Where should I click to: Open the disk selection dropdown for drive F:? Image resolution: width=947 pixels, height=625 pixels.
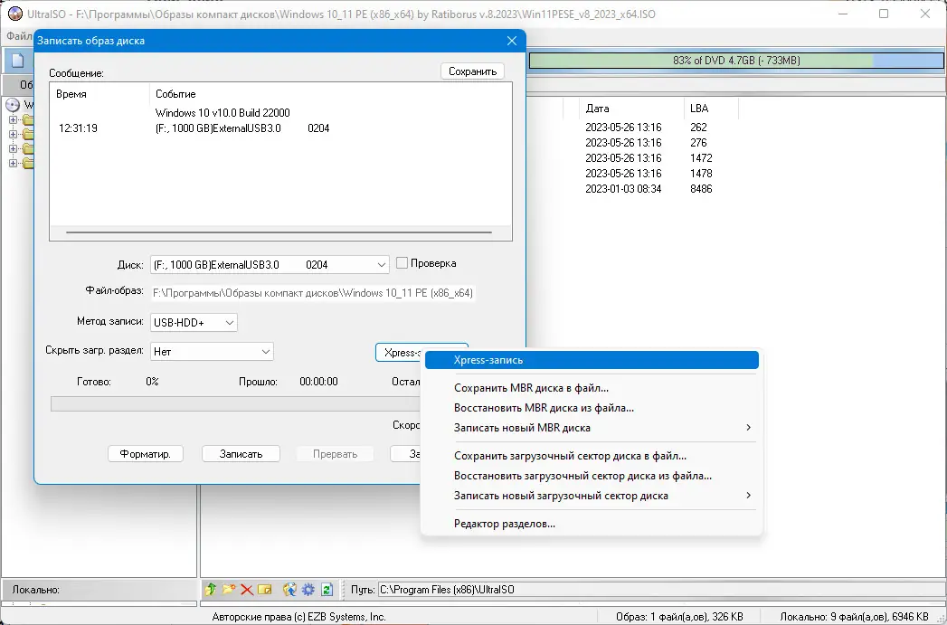click(384, 263)
